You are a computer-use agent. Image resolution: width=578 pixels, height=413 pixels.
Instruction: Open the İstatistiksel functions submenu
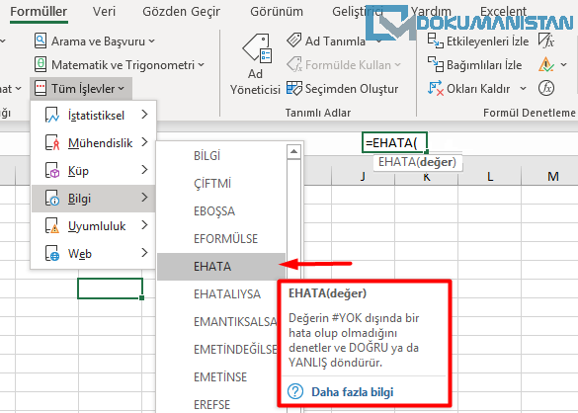pyautogui.click(x=93, y=115)
